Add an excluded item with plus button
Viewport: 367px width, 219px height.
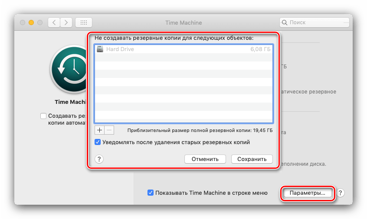pos(99,130)
